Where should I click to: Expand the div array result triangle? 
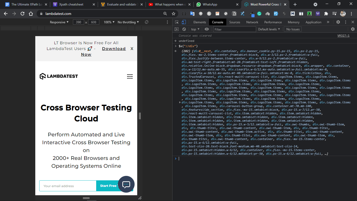click(x=180, y=102)
